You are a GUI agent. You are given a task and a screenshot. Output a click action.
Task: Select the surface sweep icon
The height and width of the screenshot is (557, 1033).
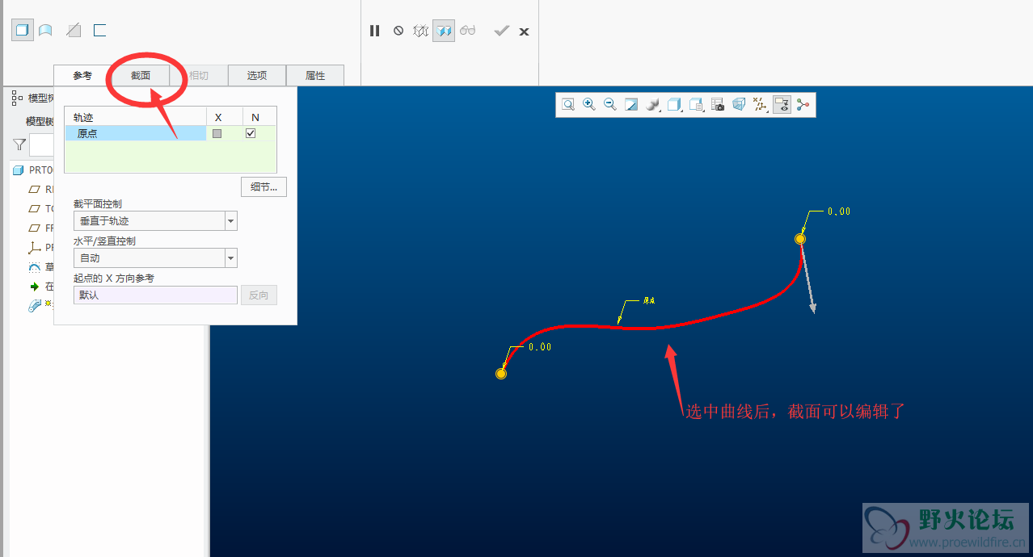(x=46, y=31)
